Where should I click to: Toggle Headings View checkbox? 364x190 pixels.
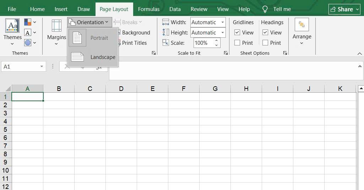[265, 33]
